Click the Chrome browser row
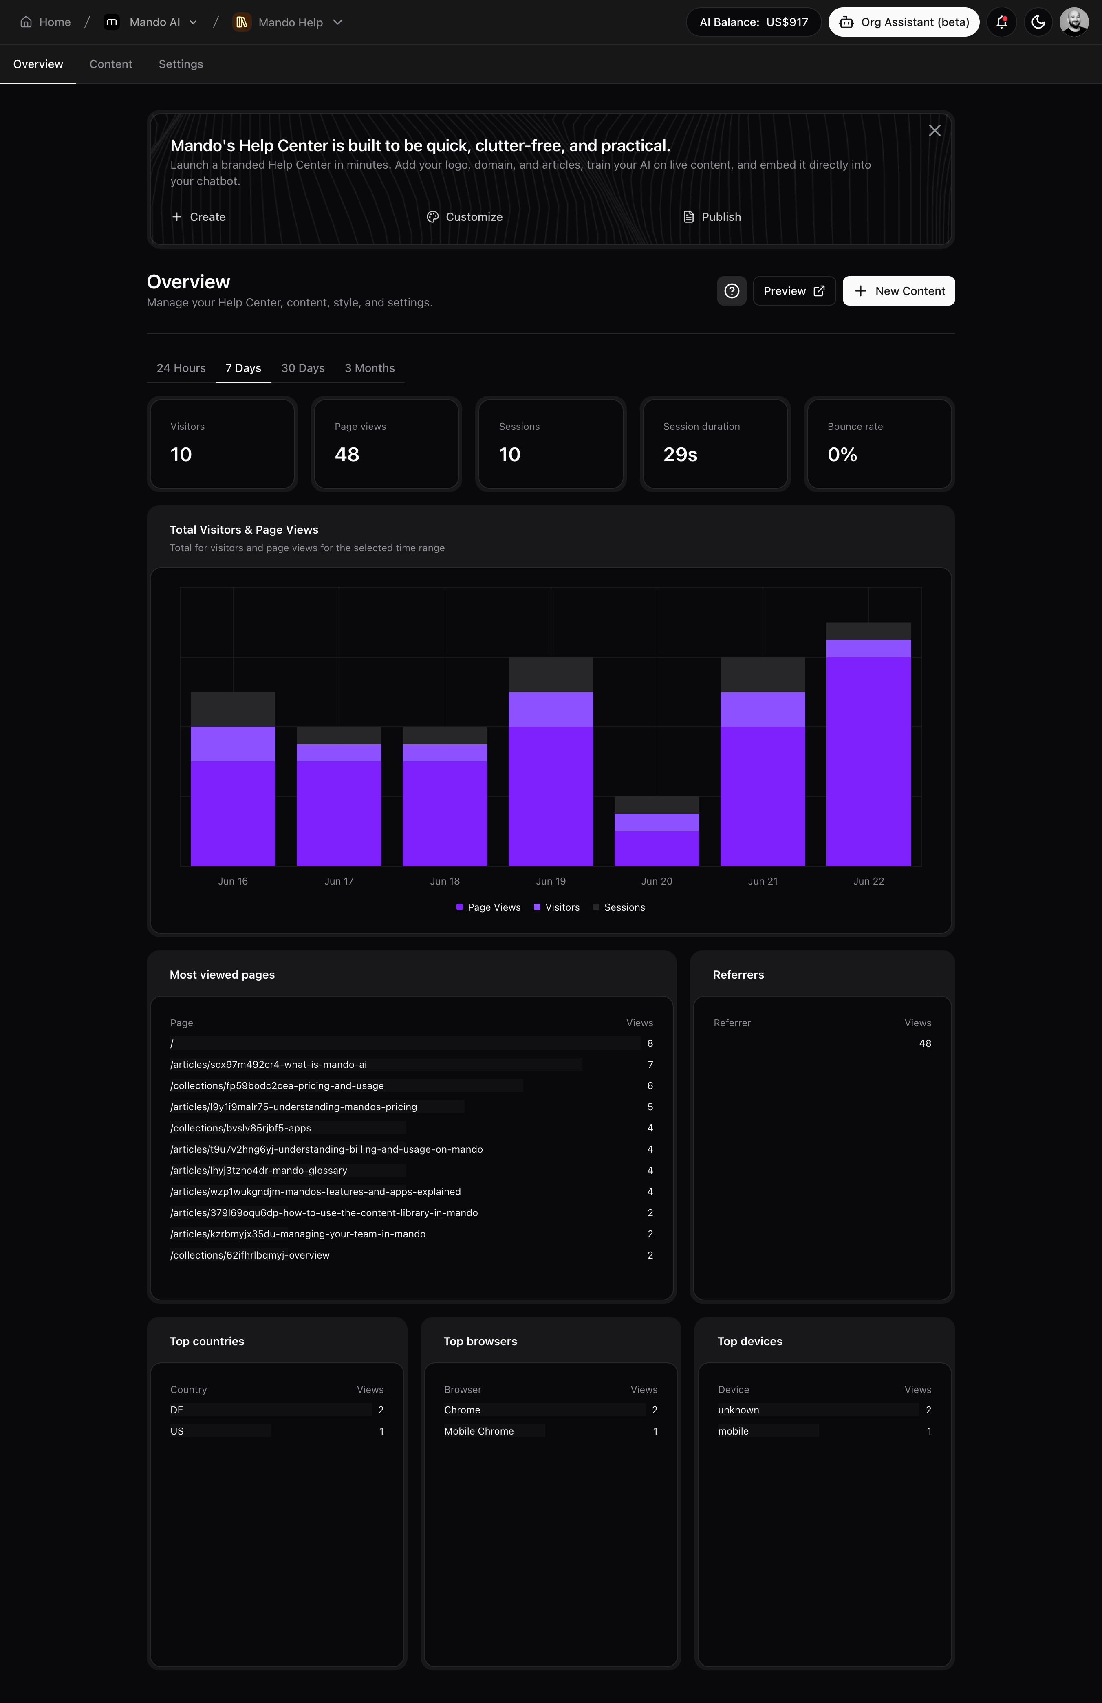This screenshot has height=1703, width=1102. (x=550, y=1410)
